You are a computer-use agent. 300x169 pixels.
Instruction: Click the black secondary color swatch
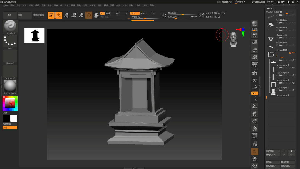(x=6, y=118)
